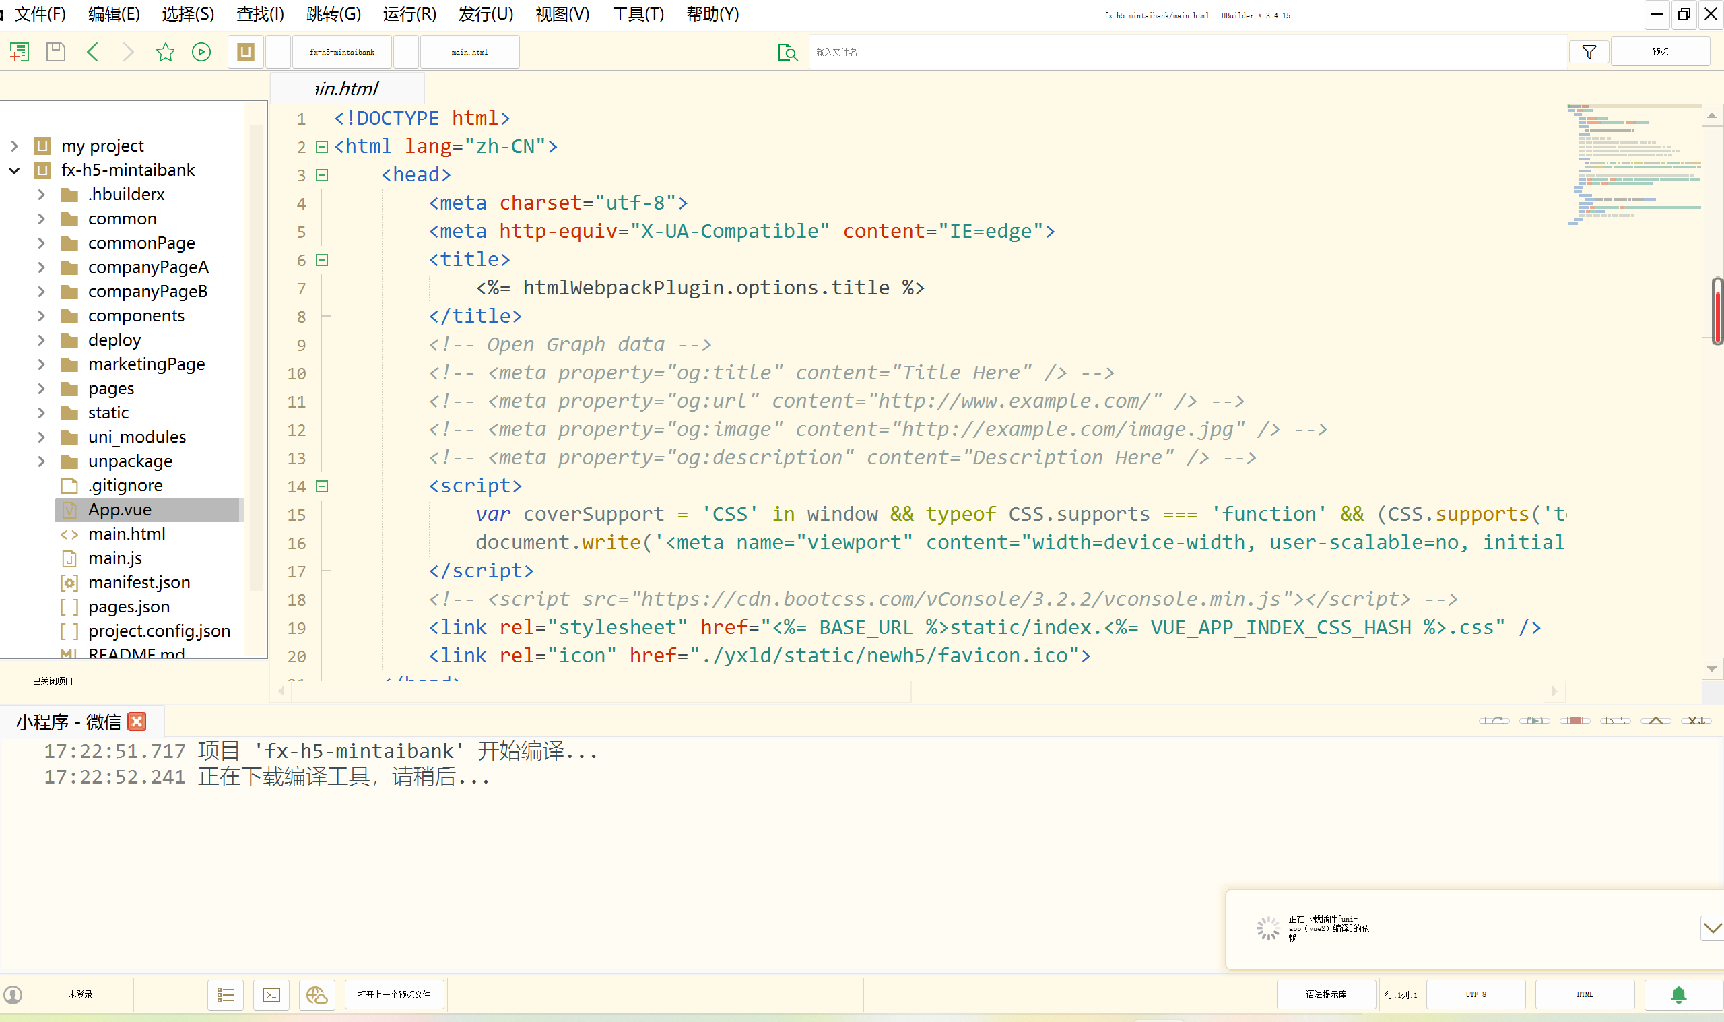
Task: Click the 未登录 login status text
Action: [x=80, y=994]
